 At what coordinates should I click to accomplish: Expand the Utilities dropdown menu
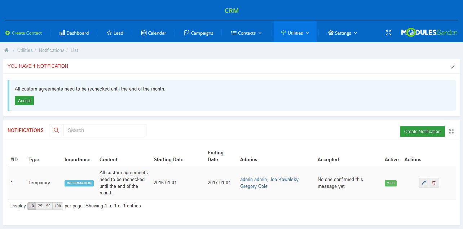click(x=295, y=33)
